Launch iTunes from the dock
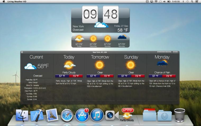Image resolution: width=201 pixels, height=126 pixels. click(97, 115)
